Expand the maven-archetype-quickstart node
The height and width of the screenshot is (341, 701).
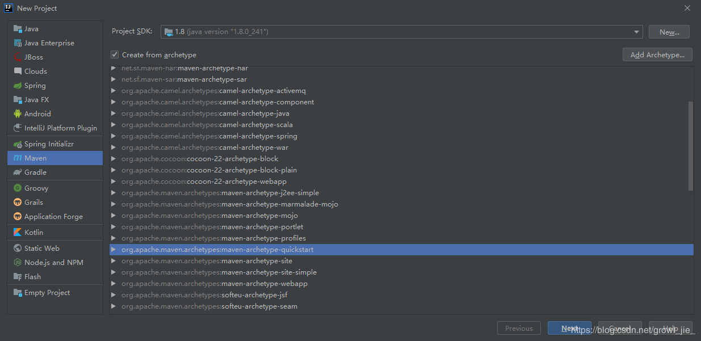(114, 250)
